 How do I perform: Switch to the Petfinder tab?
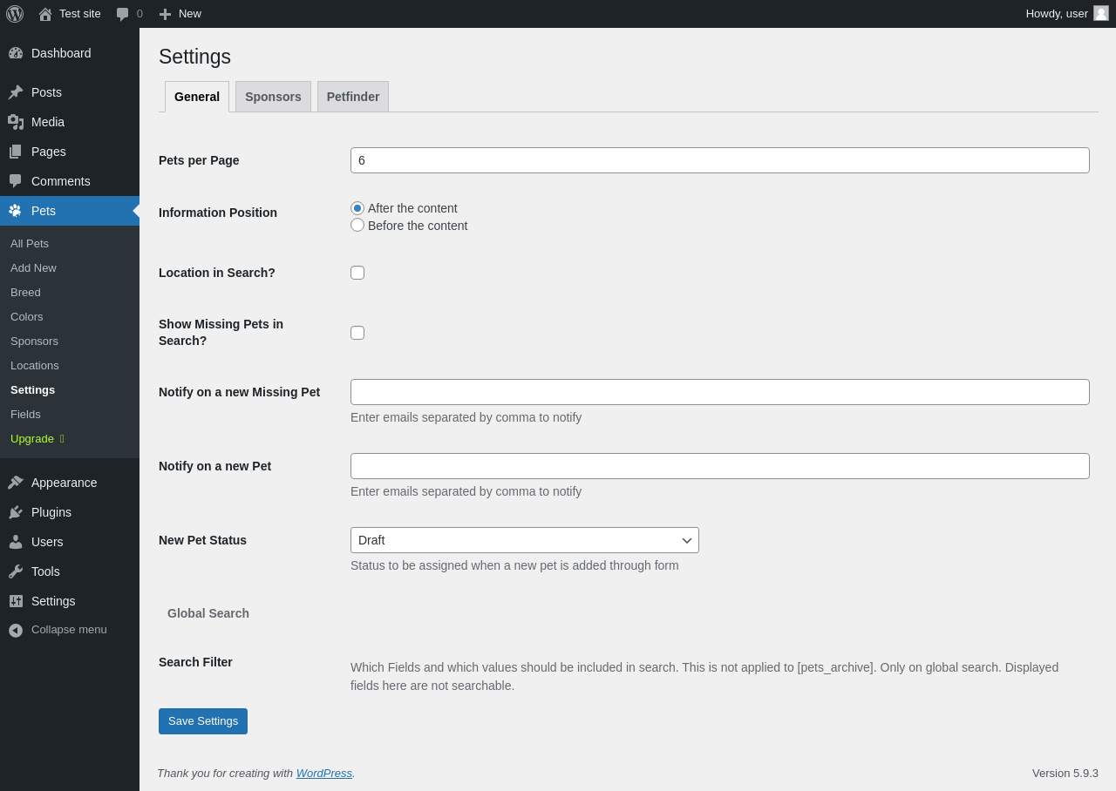(x=353, y=97)
